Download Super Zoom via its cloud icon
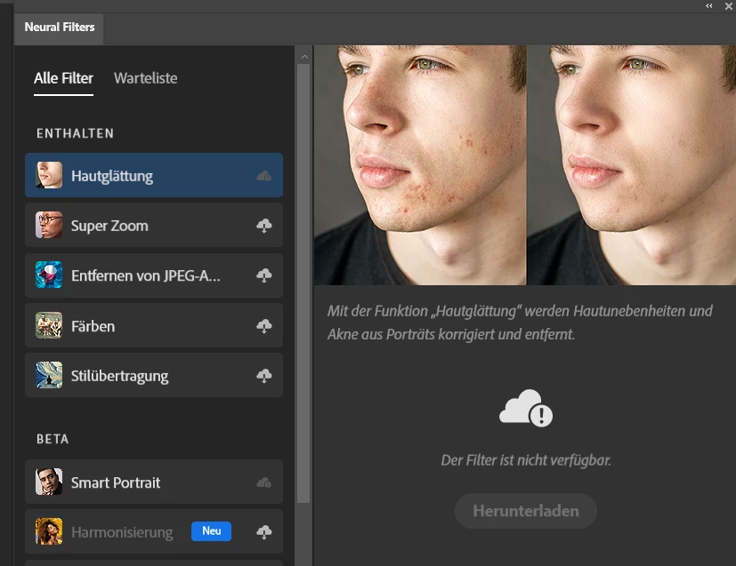The image size is (736, 566). (263, 226)
